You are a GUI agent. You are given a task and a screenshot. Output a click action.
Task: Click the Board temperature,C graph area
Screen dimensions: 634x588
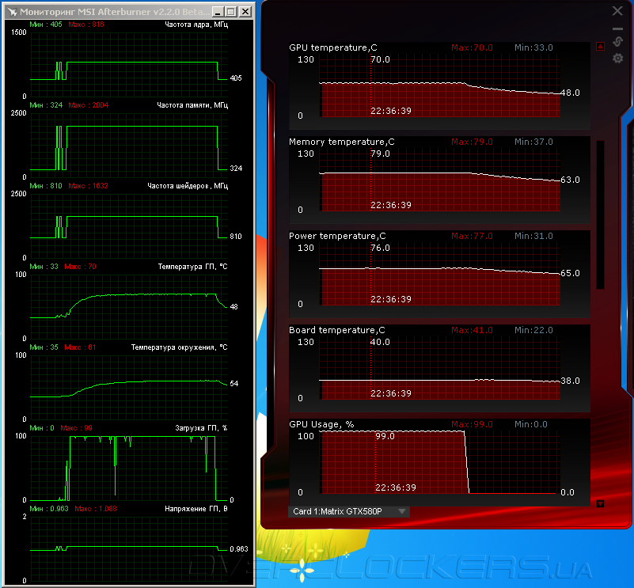pyautogui.click(x=439, y=369)
